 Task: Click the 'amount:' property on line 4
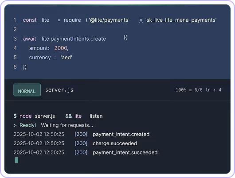click(39, 48)
